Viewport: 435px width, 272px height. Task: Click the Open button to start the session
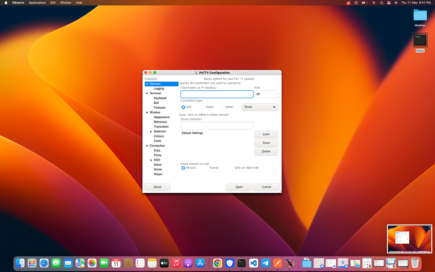[239, 187]
